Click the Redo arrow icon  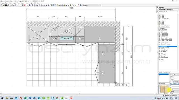(20, 5)
